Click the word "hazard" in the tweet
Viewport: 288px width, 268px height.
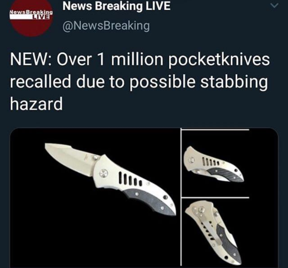coord(36,104)
